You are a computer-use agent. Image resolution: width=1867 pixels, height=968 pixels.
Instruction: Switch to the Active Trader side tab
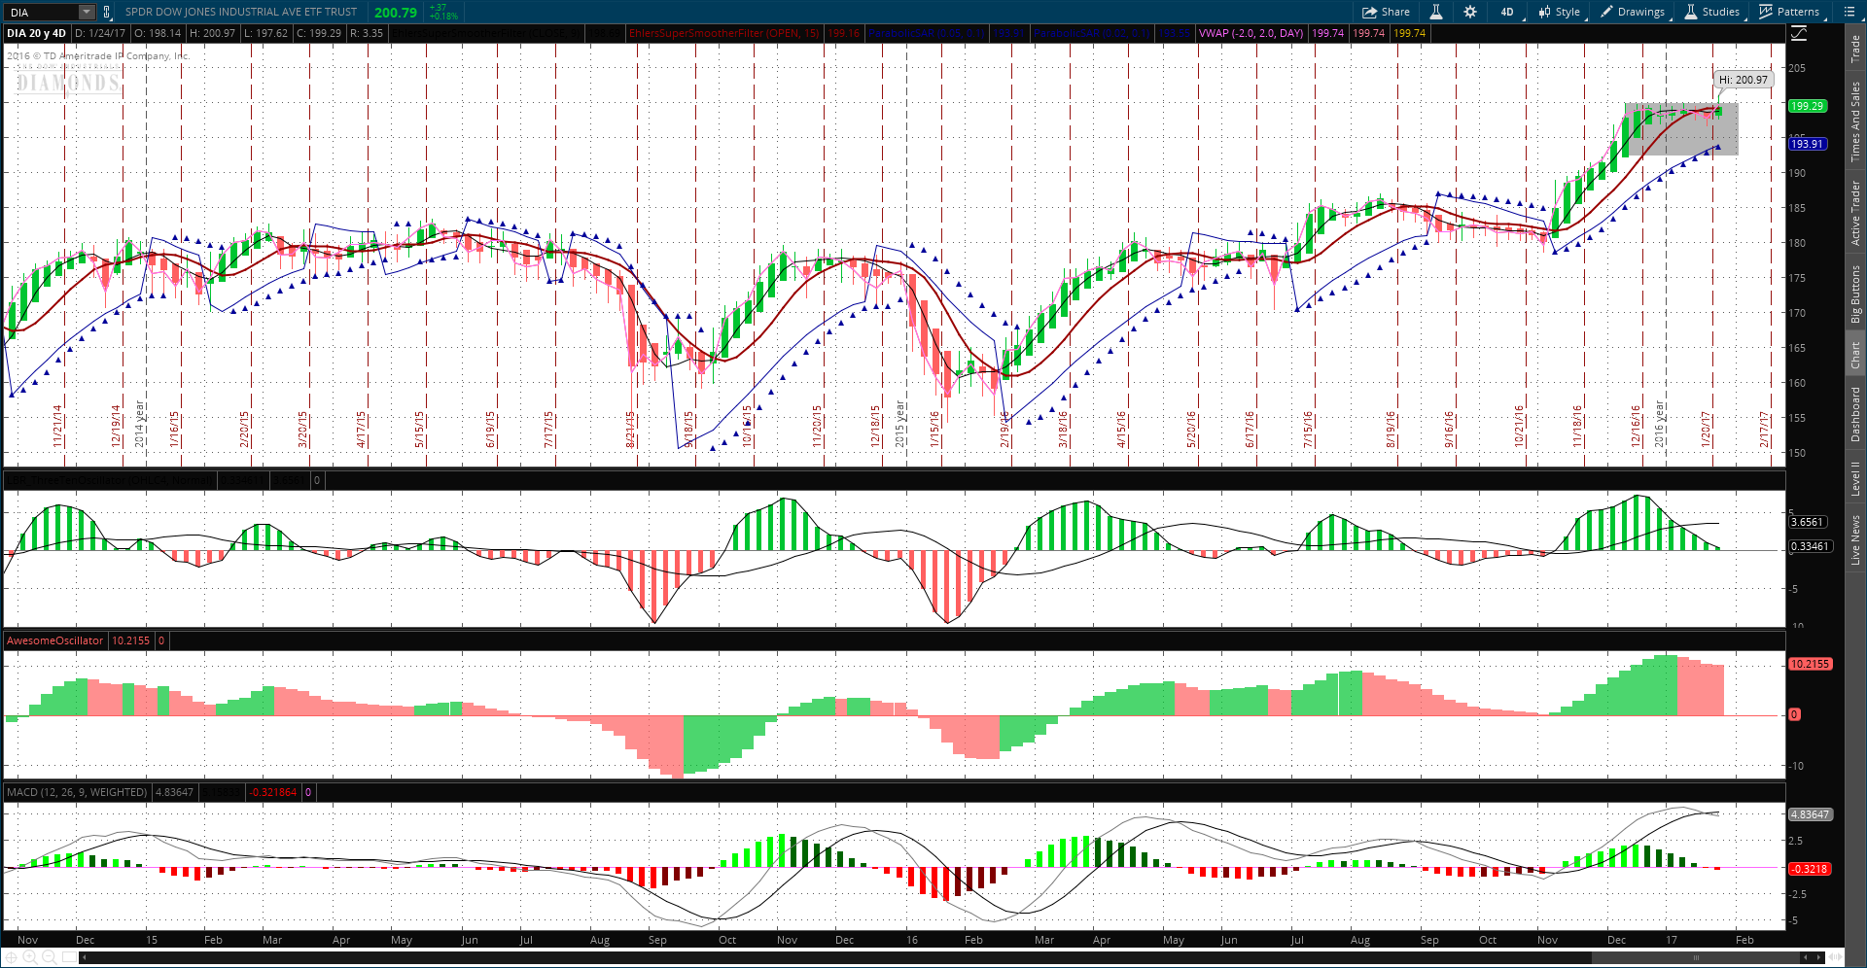[x=1855, y=213]
